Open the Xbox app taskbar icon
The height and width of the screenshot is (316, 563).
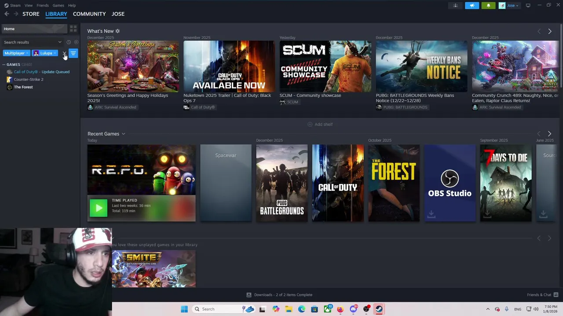pos(328,309)
